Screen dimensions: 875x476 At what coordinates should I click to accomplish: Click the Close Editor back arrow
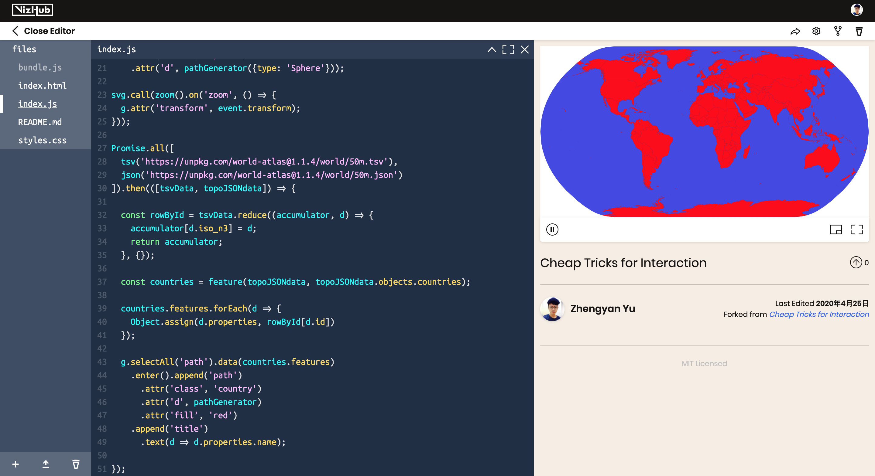click(x=15, y=31)
